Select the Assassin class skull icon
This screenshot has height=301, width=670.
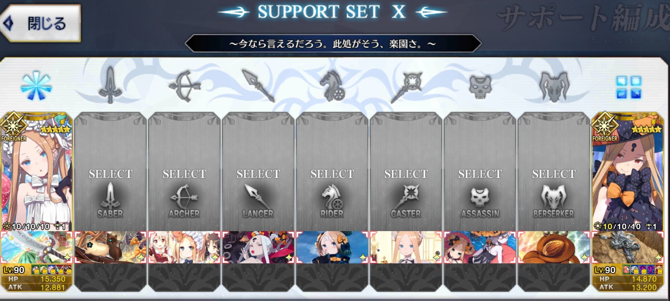[x=480, y=86]
